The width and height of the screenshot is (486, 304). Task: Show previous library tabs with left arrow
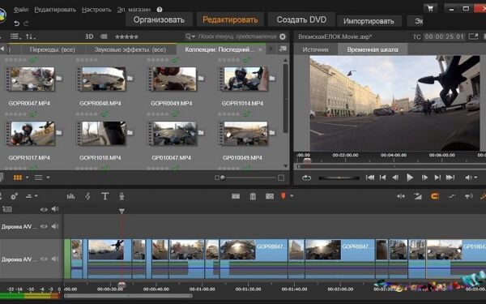point(2,49)
